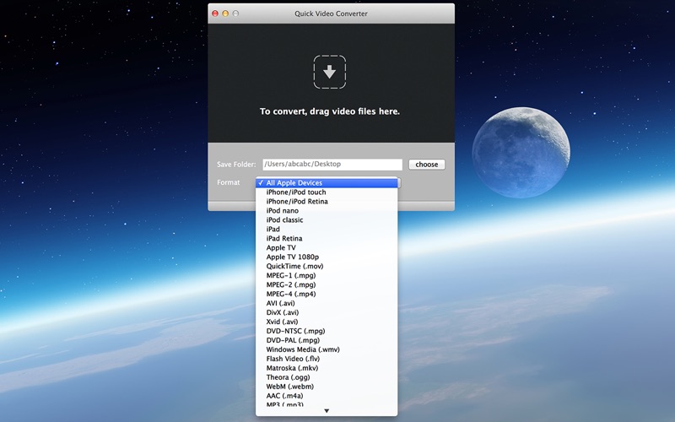675x422 pixels.
Task: Select MPEG-4 (.mp4) format
Action: 327,294
